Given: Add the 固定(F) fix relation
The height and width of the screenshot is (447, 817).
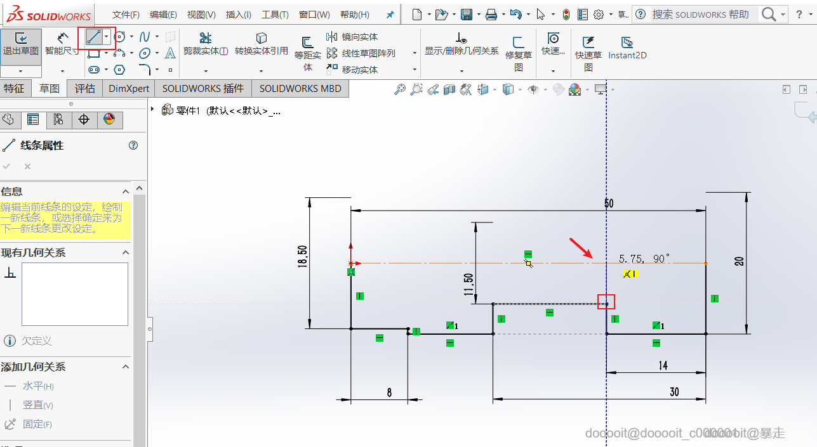Looking at the screenshot, I should [37, 424].
